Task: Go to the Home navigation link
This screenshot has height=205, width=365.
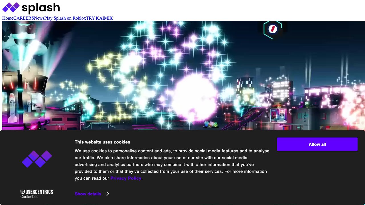Action: [8, 18]
